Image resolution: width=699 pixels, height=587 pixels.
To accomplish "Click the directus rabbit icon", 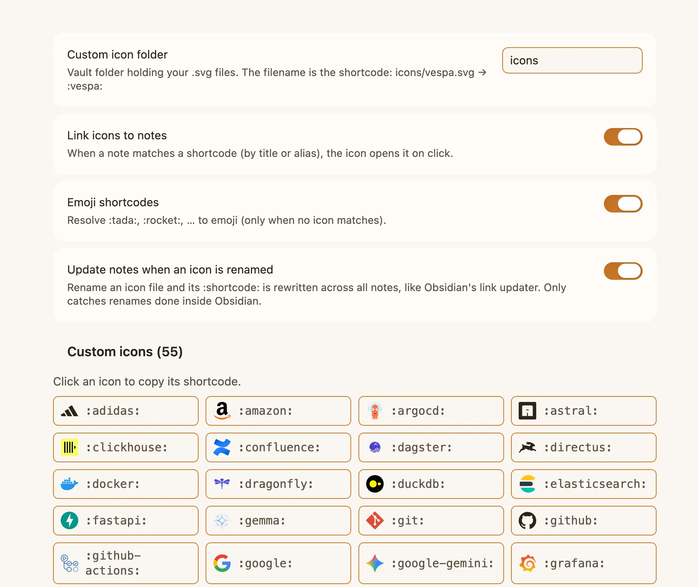I will coord(527,447).
